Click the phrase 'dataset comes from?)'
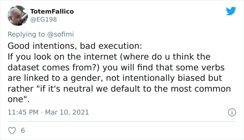Viewport: 244px width, 140px height. [x=54, y=67]
